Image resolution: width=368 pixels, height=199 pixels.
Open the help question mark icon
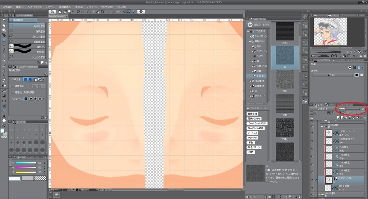tap(141, 12)
